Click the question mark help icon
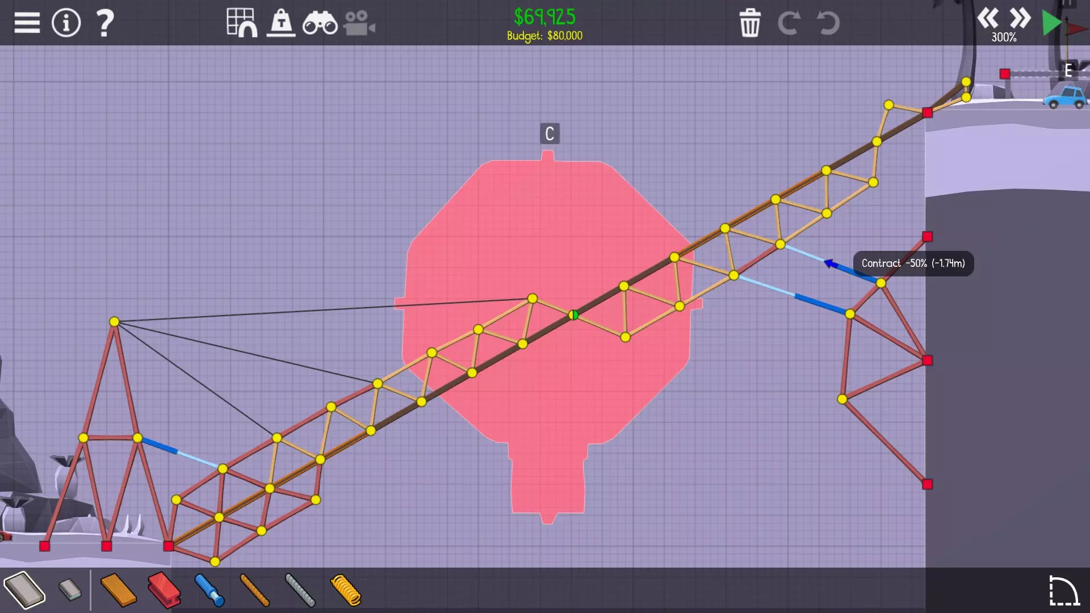Viewport: 1090px width, 613px height. pos(105,23)
